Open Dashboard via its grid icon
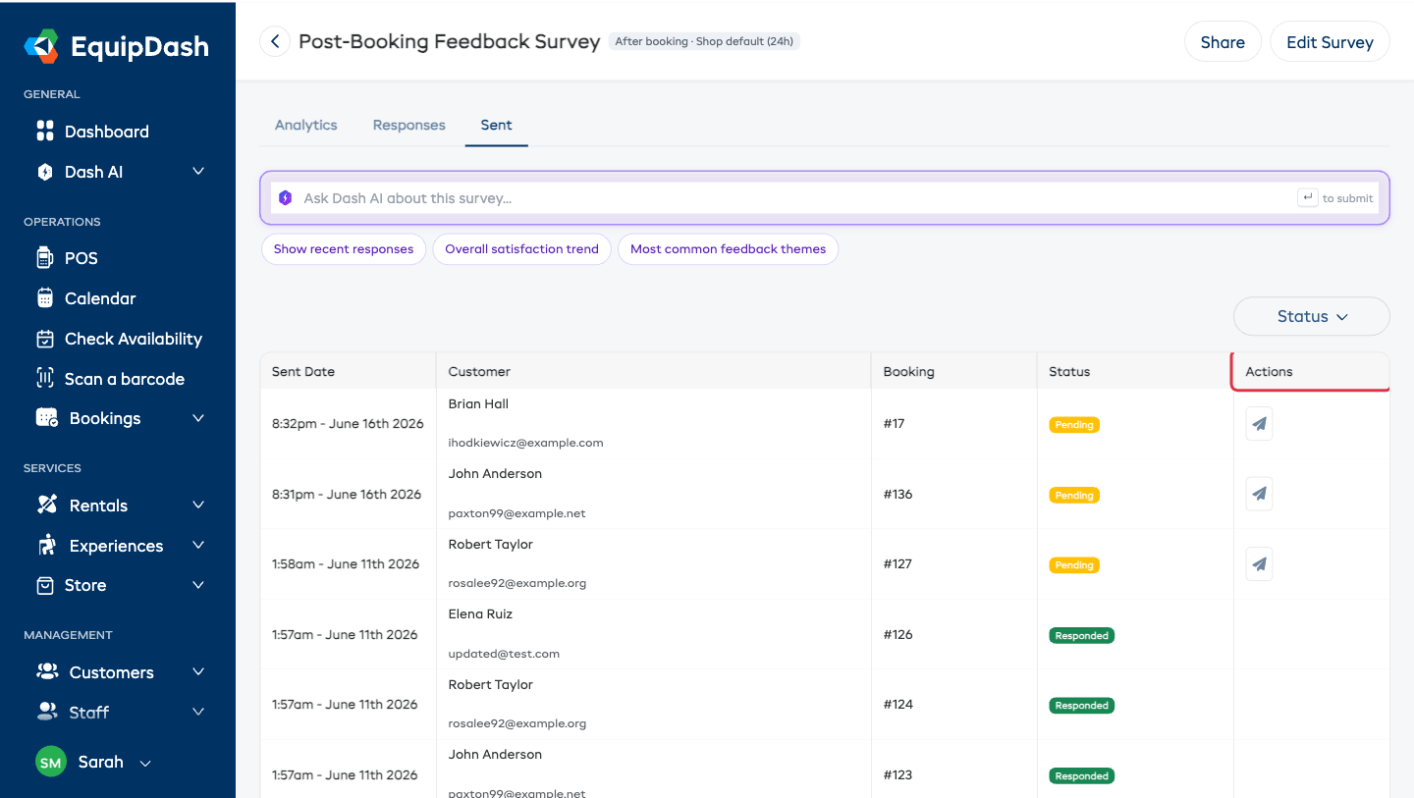 tap(45, 132)
